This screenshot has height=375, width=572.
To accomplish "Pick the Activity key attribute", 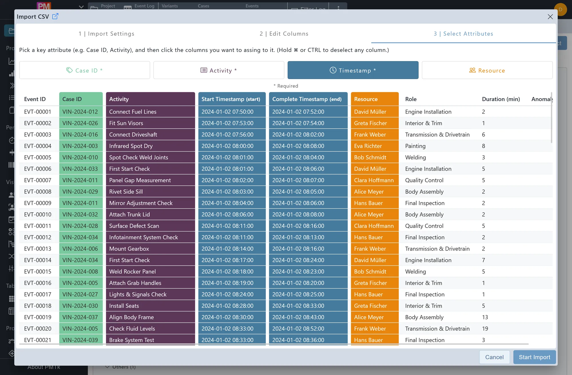I will click(x=219, y=70).
